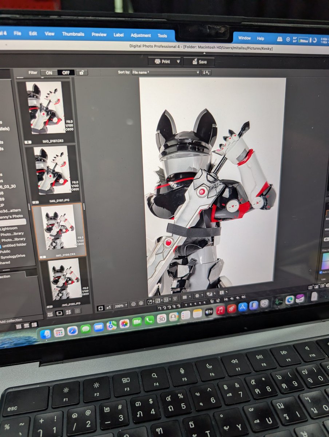Screen dimensions: 329x437
Task: Click the color swatch in Fine-tune panel
Action: [x=325, y=261]
